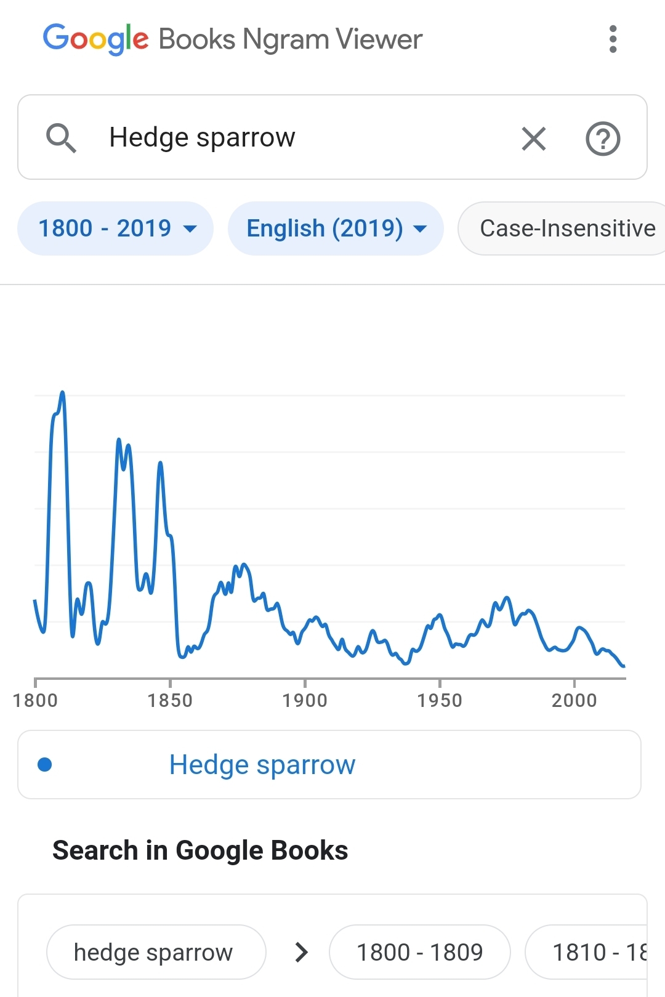Click the Google logo

click(x=95, y=39)
